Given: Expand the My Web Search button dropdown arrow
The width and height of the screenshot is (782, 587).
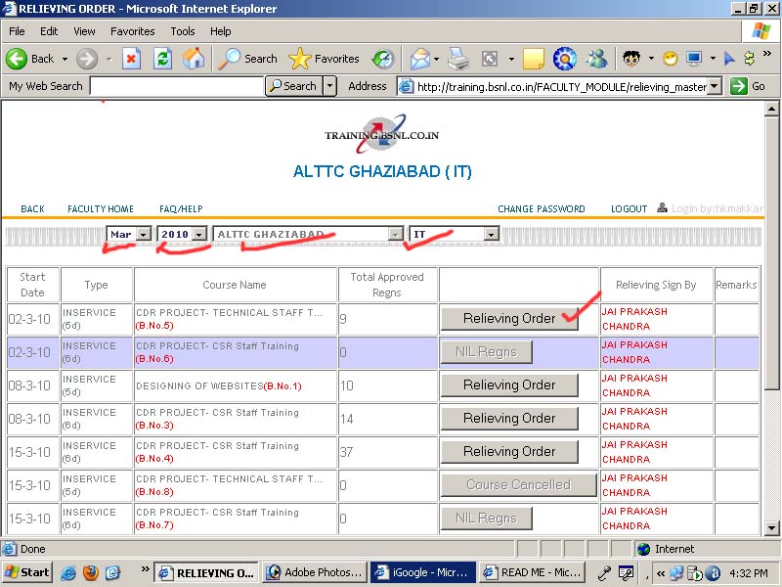Looking at the screenshot, I should coord(329,86).
